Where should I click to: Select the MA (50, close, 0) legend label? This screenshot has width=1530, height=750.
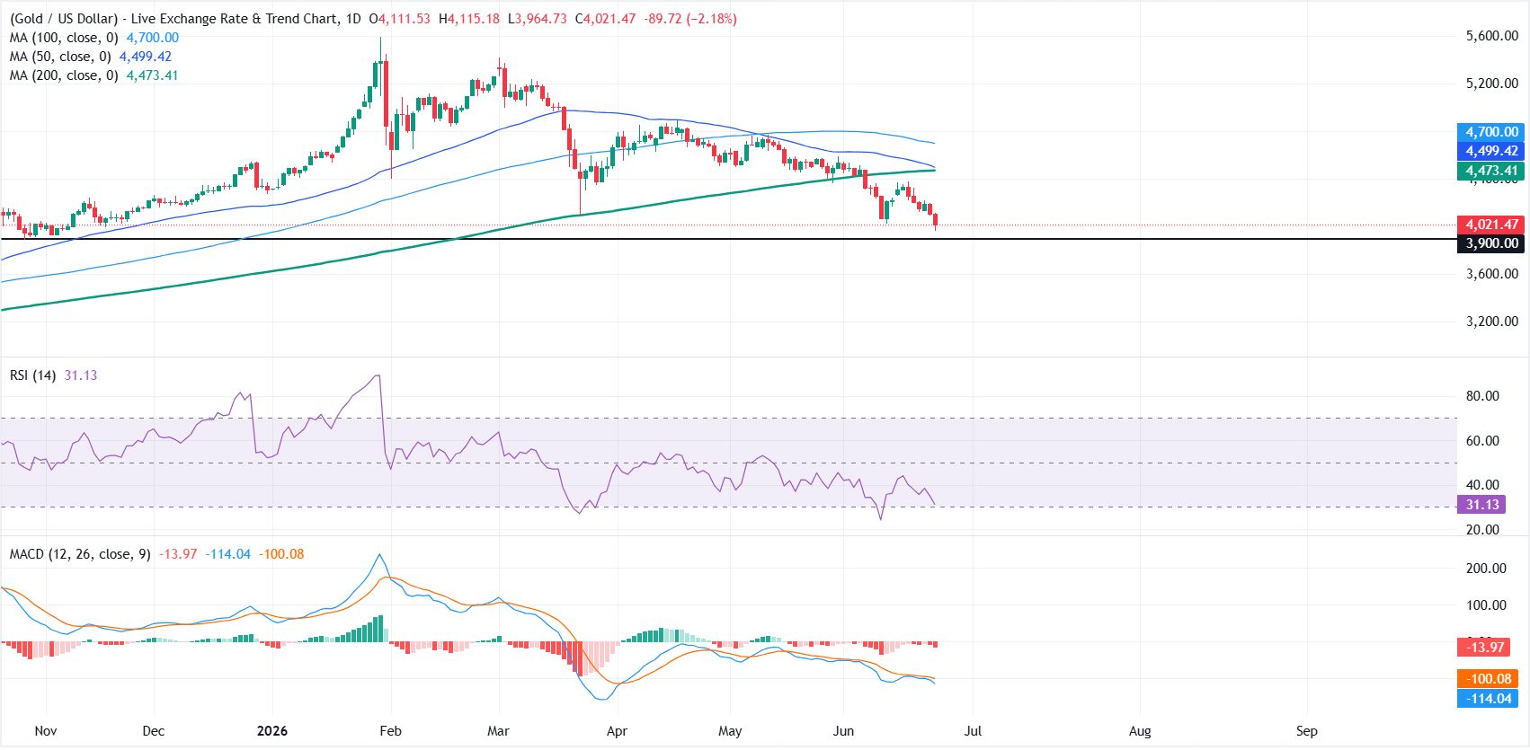[60, 57]
